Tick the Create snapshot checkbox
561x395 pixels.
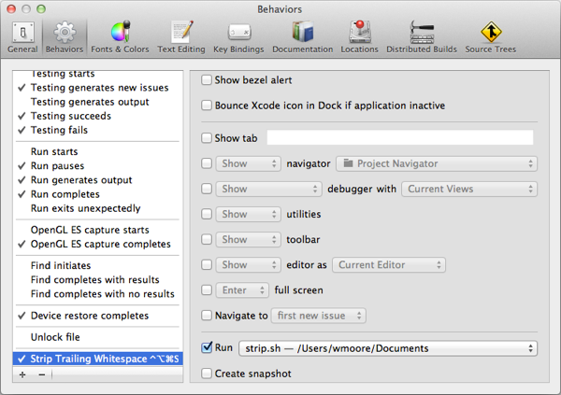(x=208, y=374)
